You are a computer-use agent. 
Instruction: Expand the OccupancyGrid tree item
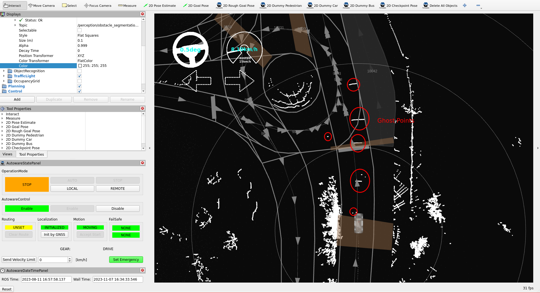(x=4, y=81)
